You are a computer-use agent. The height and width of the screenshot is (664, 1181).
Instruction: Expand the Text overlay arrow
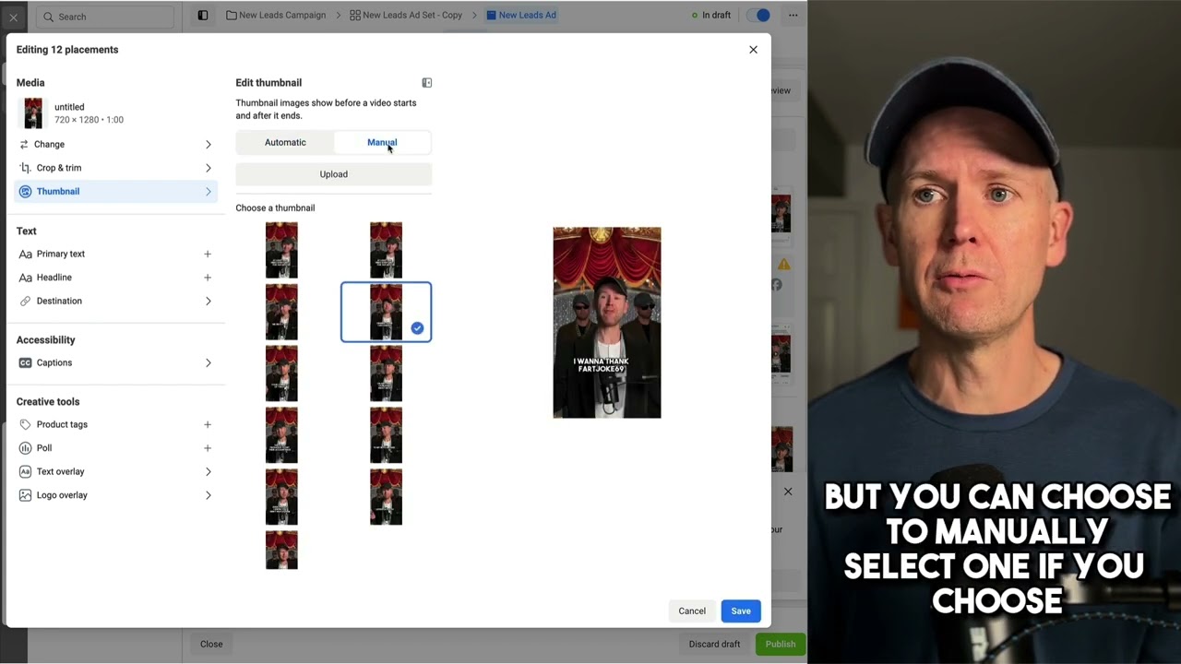click(x=208, y=472)
